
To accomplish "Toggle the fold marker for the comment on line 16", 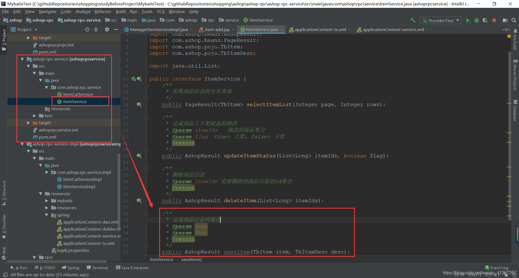I will point(147,117).
